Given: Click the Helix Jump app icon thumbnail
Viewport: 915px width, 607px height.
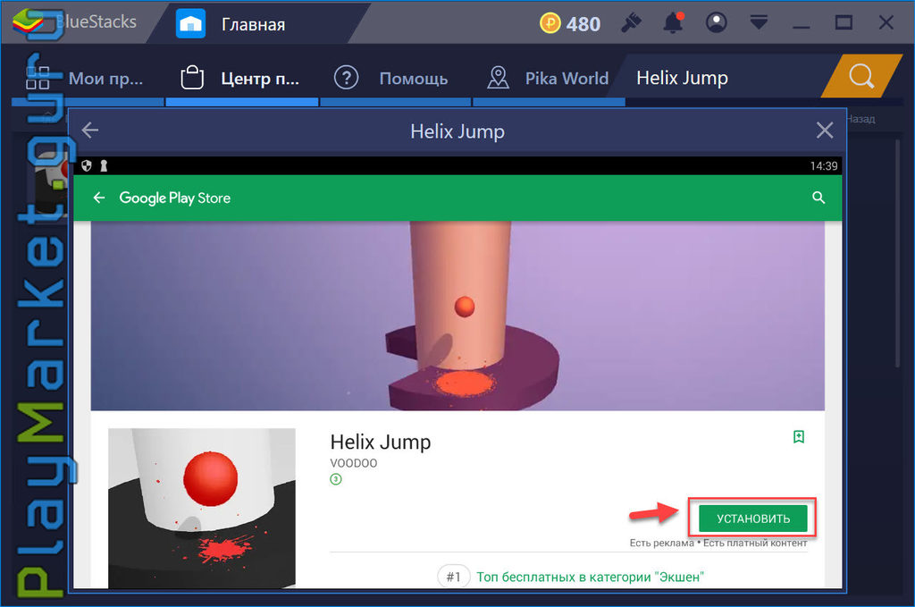Looking at the screenshot, I should (x=202, y=508).
